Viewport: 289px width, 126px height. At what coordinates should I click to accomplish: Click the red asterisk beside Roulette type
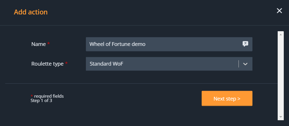pos(66,64)
